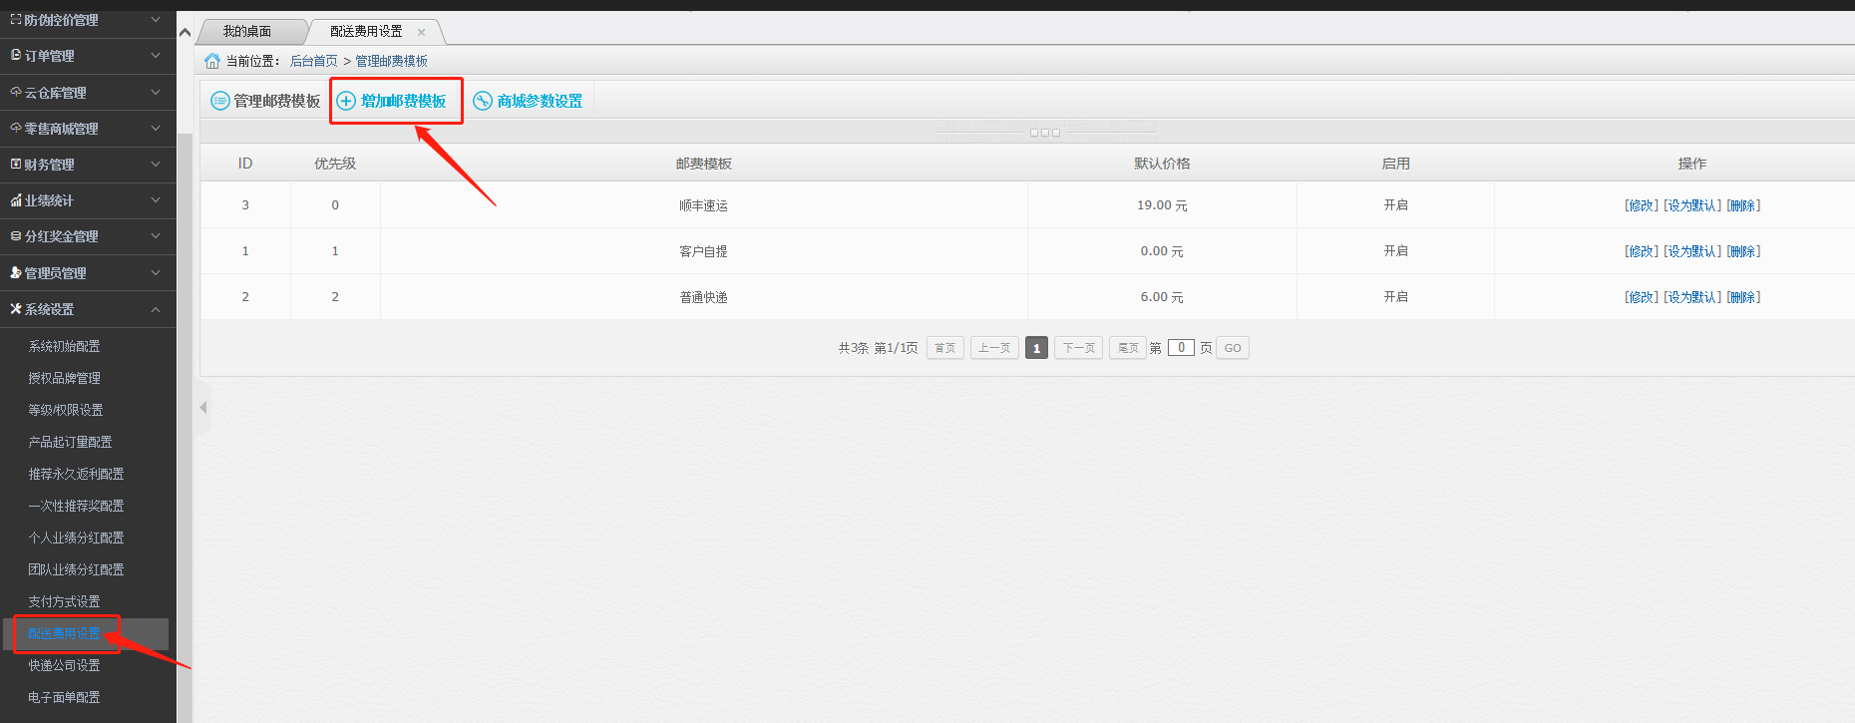Click the 防伪控价管理 sidebar icon
Viewport: 1855px width, 723px height.
pos(16,19)
